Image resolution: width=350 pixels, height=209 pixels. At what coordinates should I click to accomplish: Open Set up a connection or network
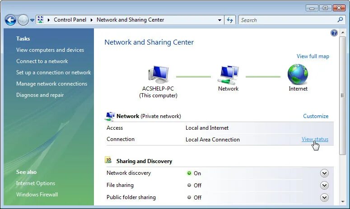pyautogui.click(x=53, y=73)
